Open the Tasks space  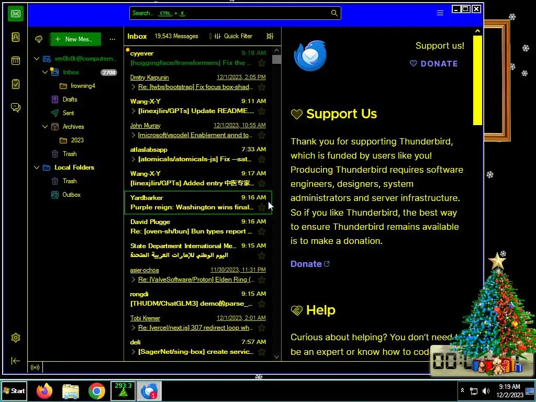(x=15, y=84)
